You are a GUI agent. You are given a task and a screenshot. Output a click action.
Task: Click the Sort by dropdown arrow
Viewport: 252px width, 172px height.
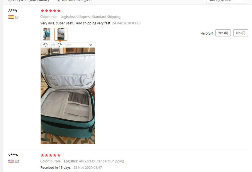coord(243,1)
